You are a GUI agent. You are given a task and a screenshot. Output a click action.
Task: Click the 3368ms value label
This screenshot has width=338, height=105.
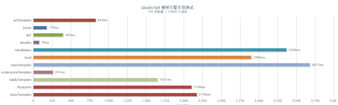click(x=294, y=50)
